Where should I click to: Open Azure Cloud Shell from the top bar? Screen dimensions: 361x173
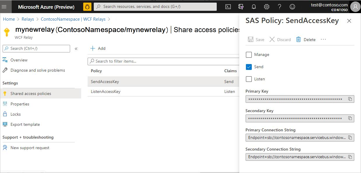[228, 6]
